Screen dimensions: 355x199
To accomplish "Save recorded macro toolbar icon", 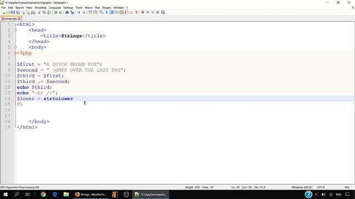I will pos(163,12).
